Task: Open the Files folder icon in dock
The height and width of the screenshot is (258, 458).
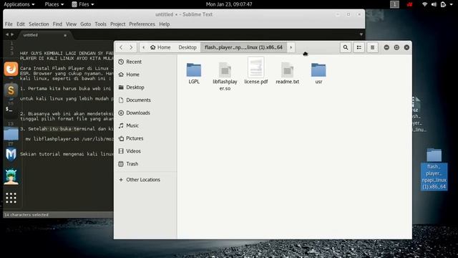Action: (11, 134)
